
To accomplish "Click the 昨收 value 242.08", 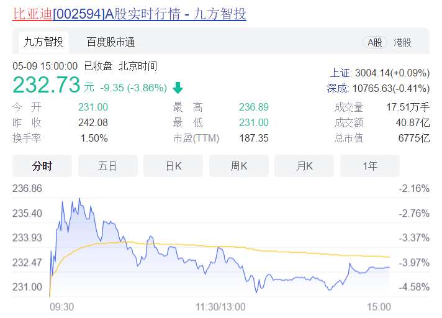I will pos(93,122).
